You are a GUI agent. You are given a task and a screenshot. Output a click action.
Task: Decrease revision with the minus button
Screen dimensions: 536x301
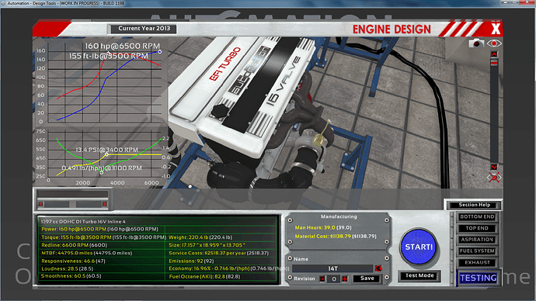(x=322, y=279)
